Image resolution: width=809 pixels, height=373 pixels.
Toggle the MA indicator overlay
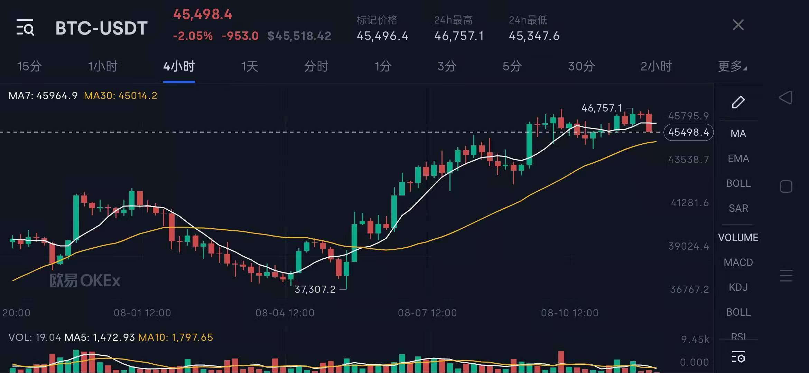pyautogui.click(x=738, y=134)
